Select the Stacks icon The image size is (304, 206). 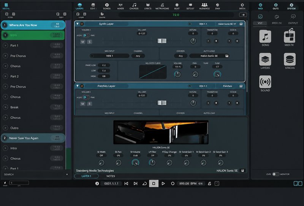290,59
